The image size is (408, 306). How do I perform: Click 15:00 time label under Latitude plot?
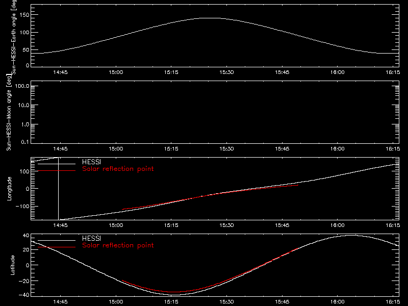pyautogui.click(x=116, y=302)
